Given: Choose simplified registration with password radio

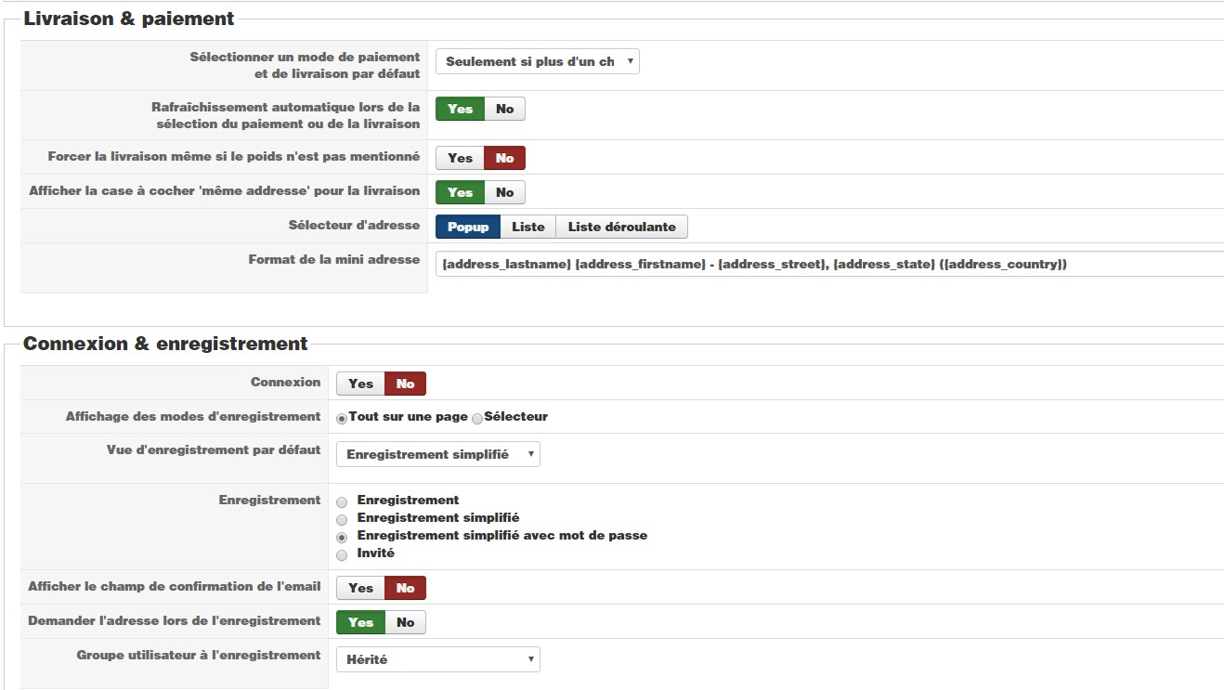Looking at the screenshot, I should [342, 537].
